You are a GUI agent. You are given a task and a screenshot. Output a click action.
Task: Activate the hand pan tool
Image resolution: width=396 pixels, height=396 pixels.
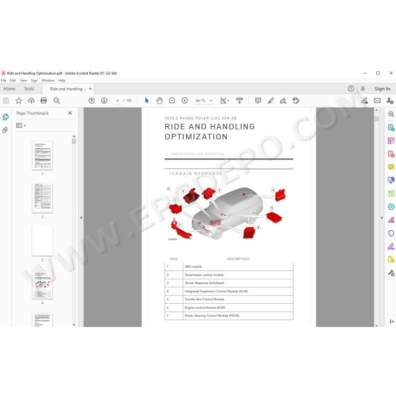click(160, 101)
